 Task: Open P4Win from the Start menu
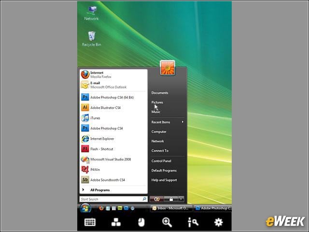[x=113, y=170]
